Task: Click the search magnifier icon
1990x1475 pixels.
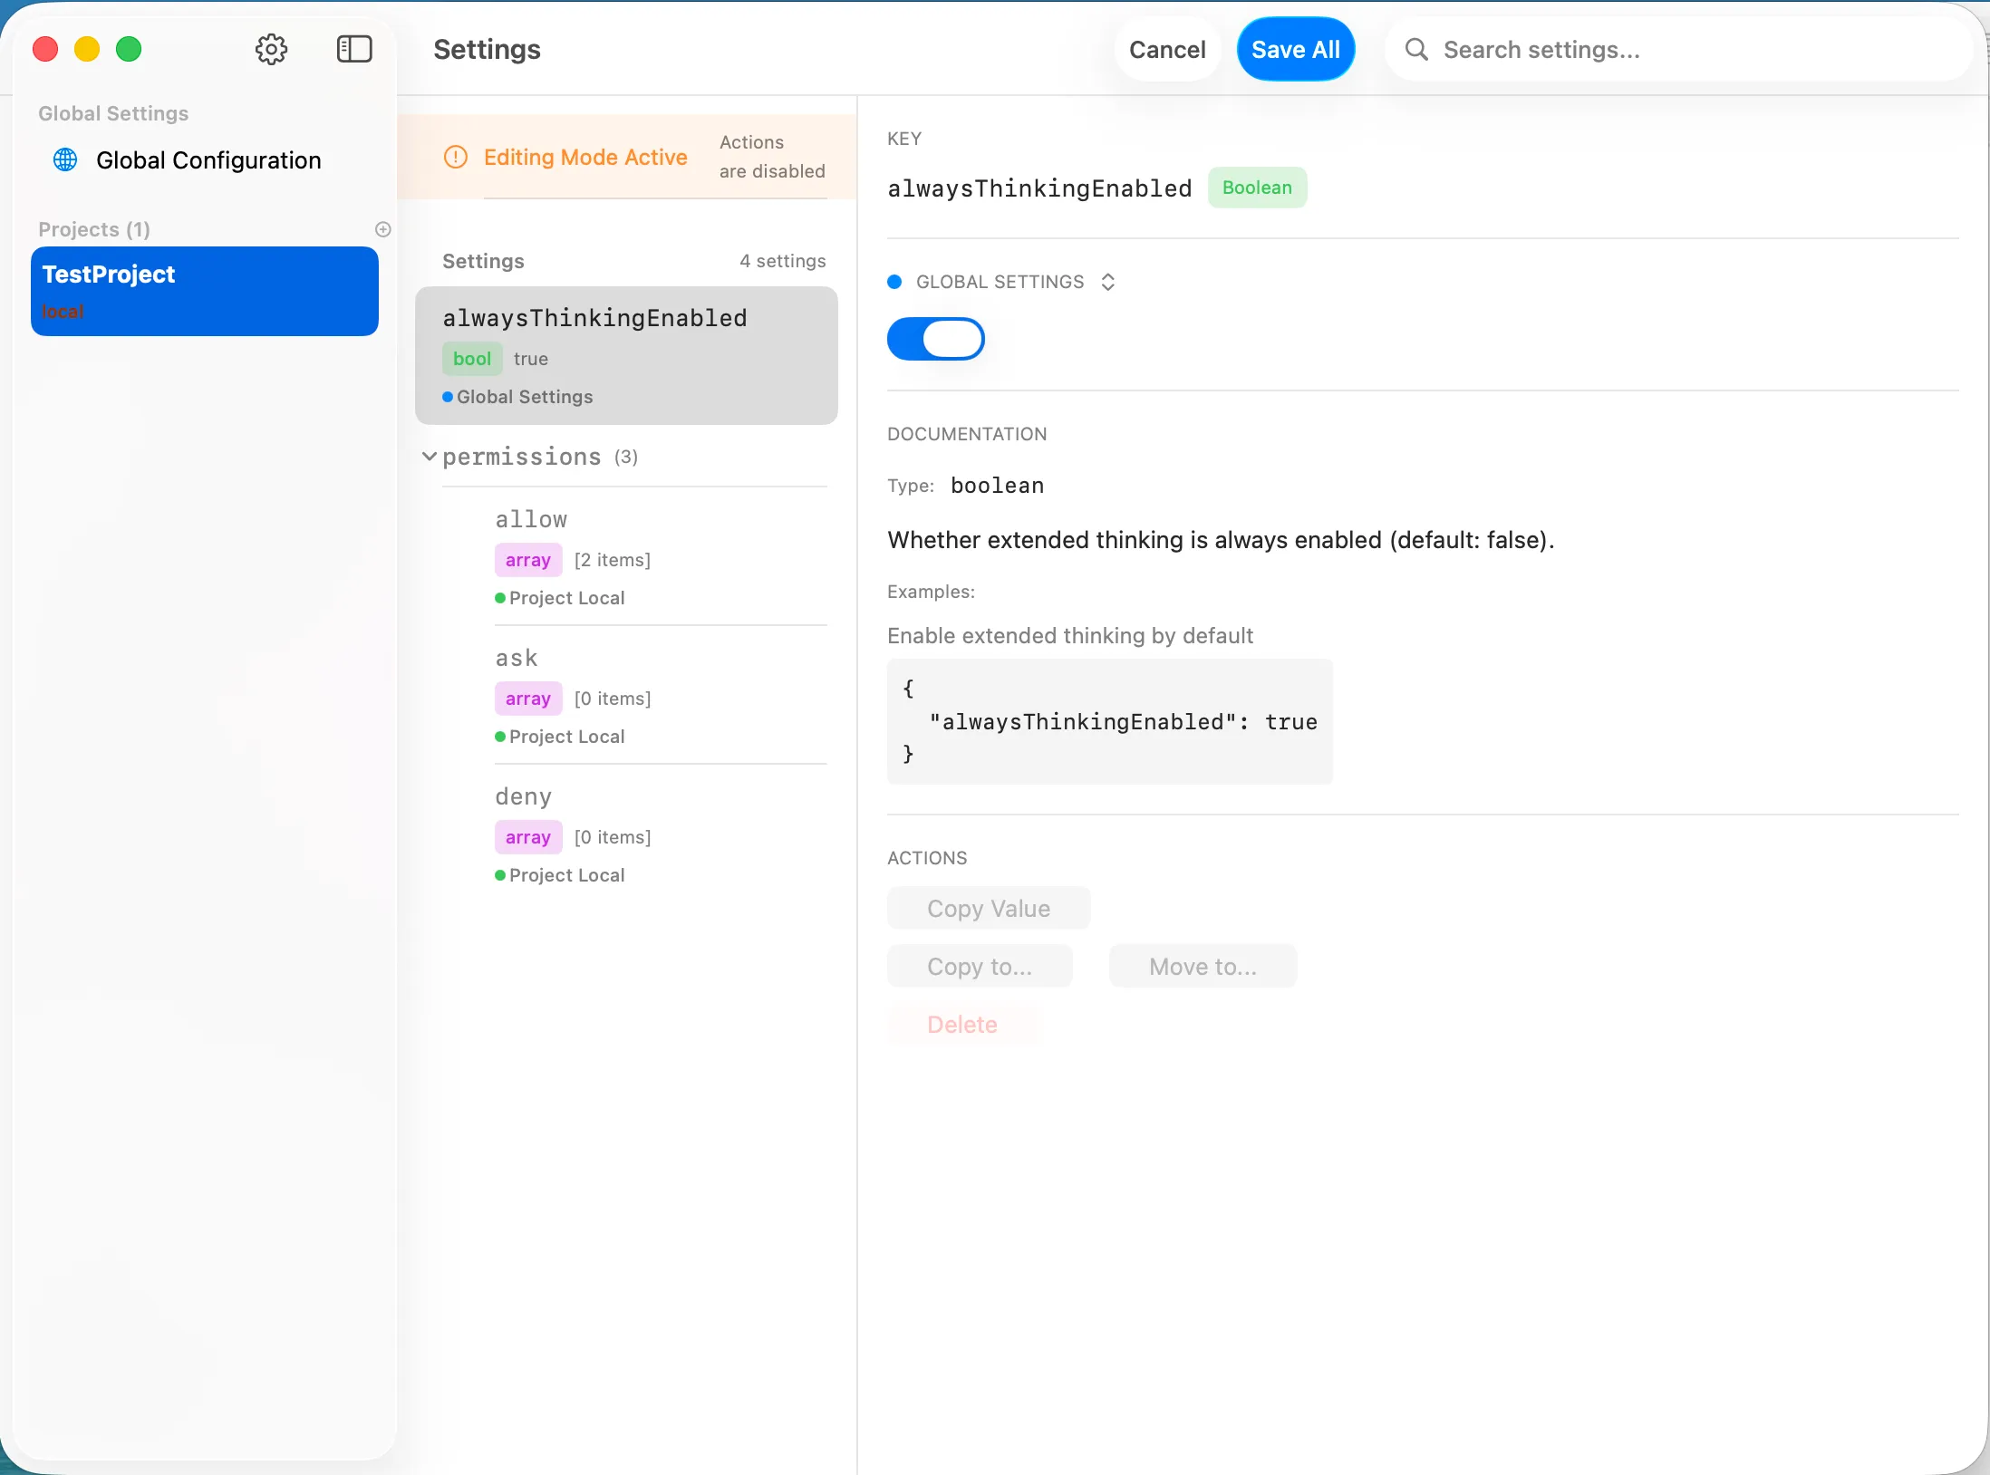Action: click(x=1415, y=50)
